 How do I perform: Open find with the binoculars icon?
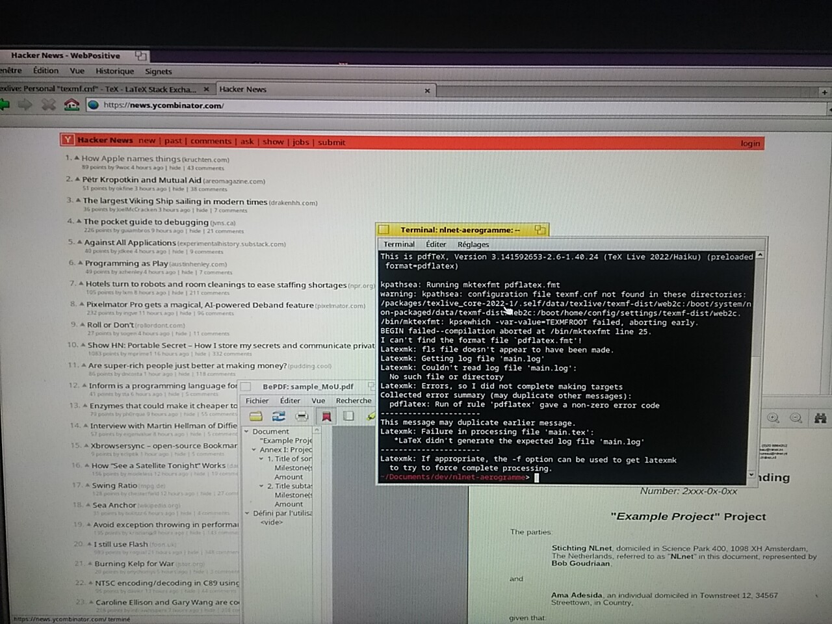pos(820,418)
